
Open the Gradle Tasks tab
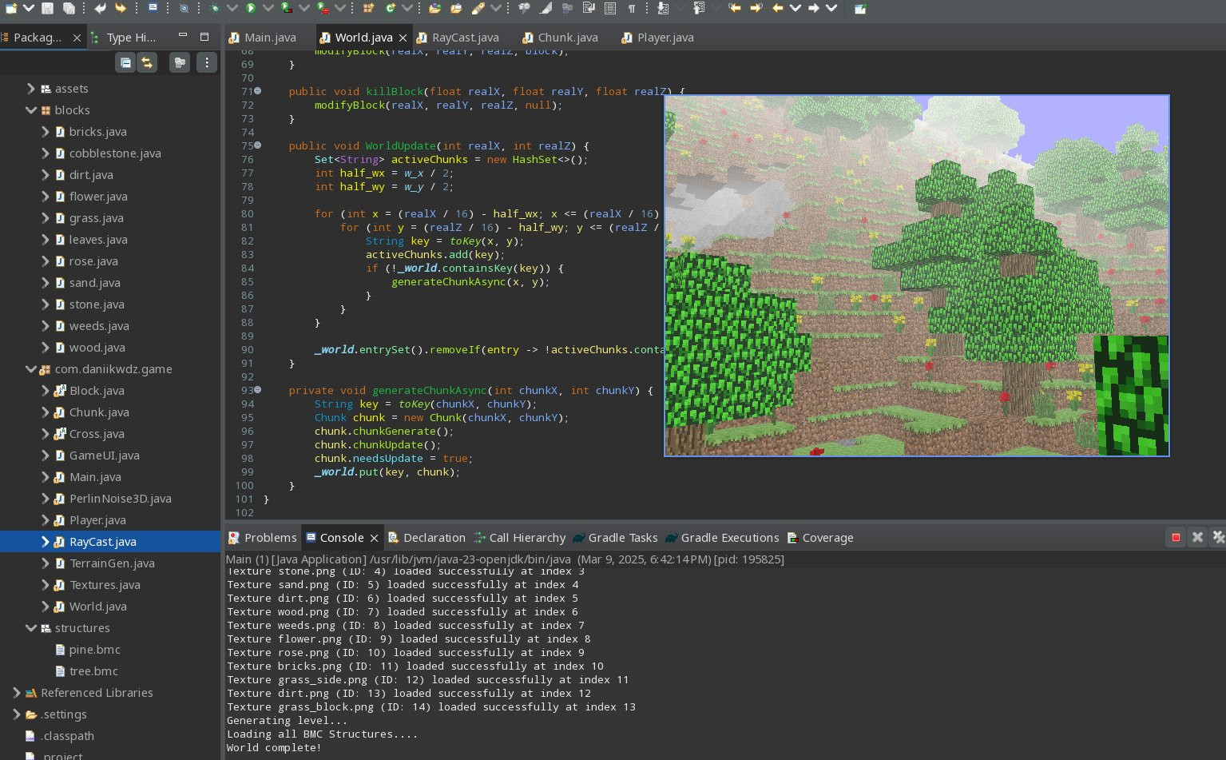(615, 537)
